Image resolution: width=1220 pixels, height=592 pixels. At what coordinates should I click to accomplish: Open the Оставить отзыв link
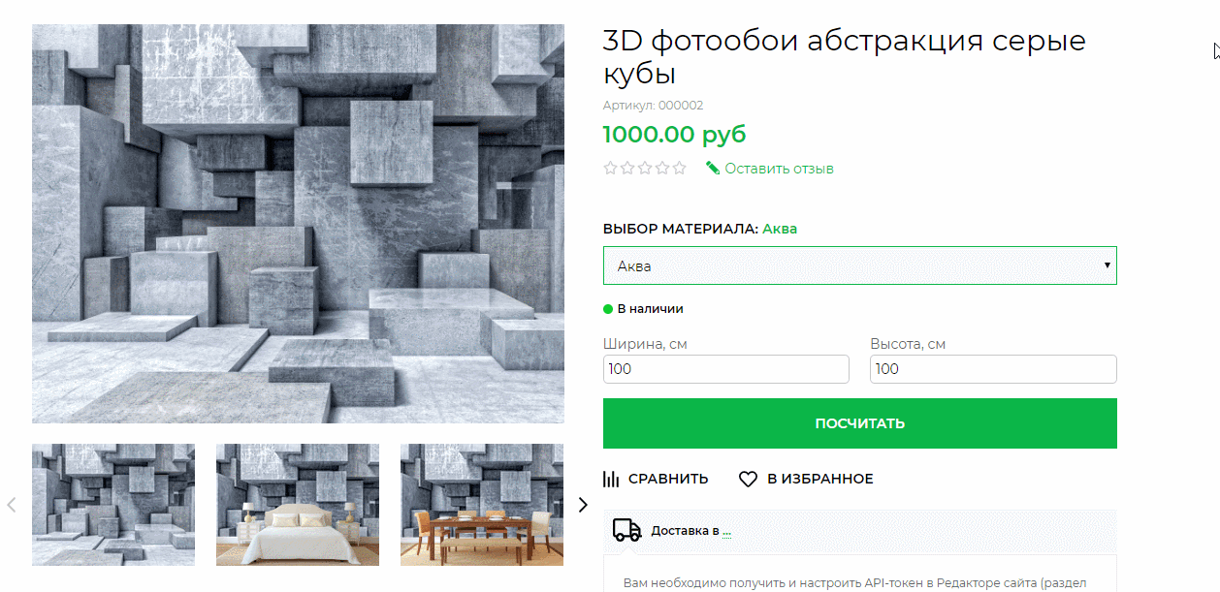[x=779, y=169]
